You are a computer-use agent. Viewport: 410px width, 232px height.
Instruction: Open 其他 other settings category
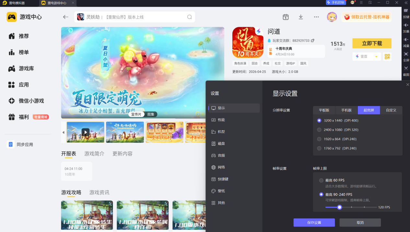click(x=234, y=203)
